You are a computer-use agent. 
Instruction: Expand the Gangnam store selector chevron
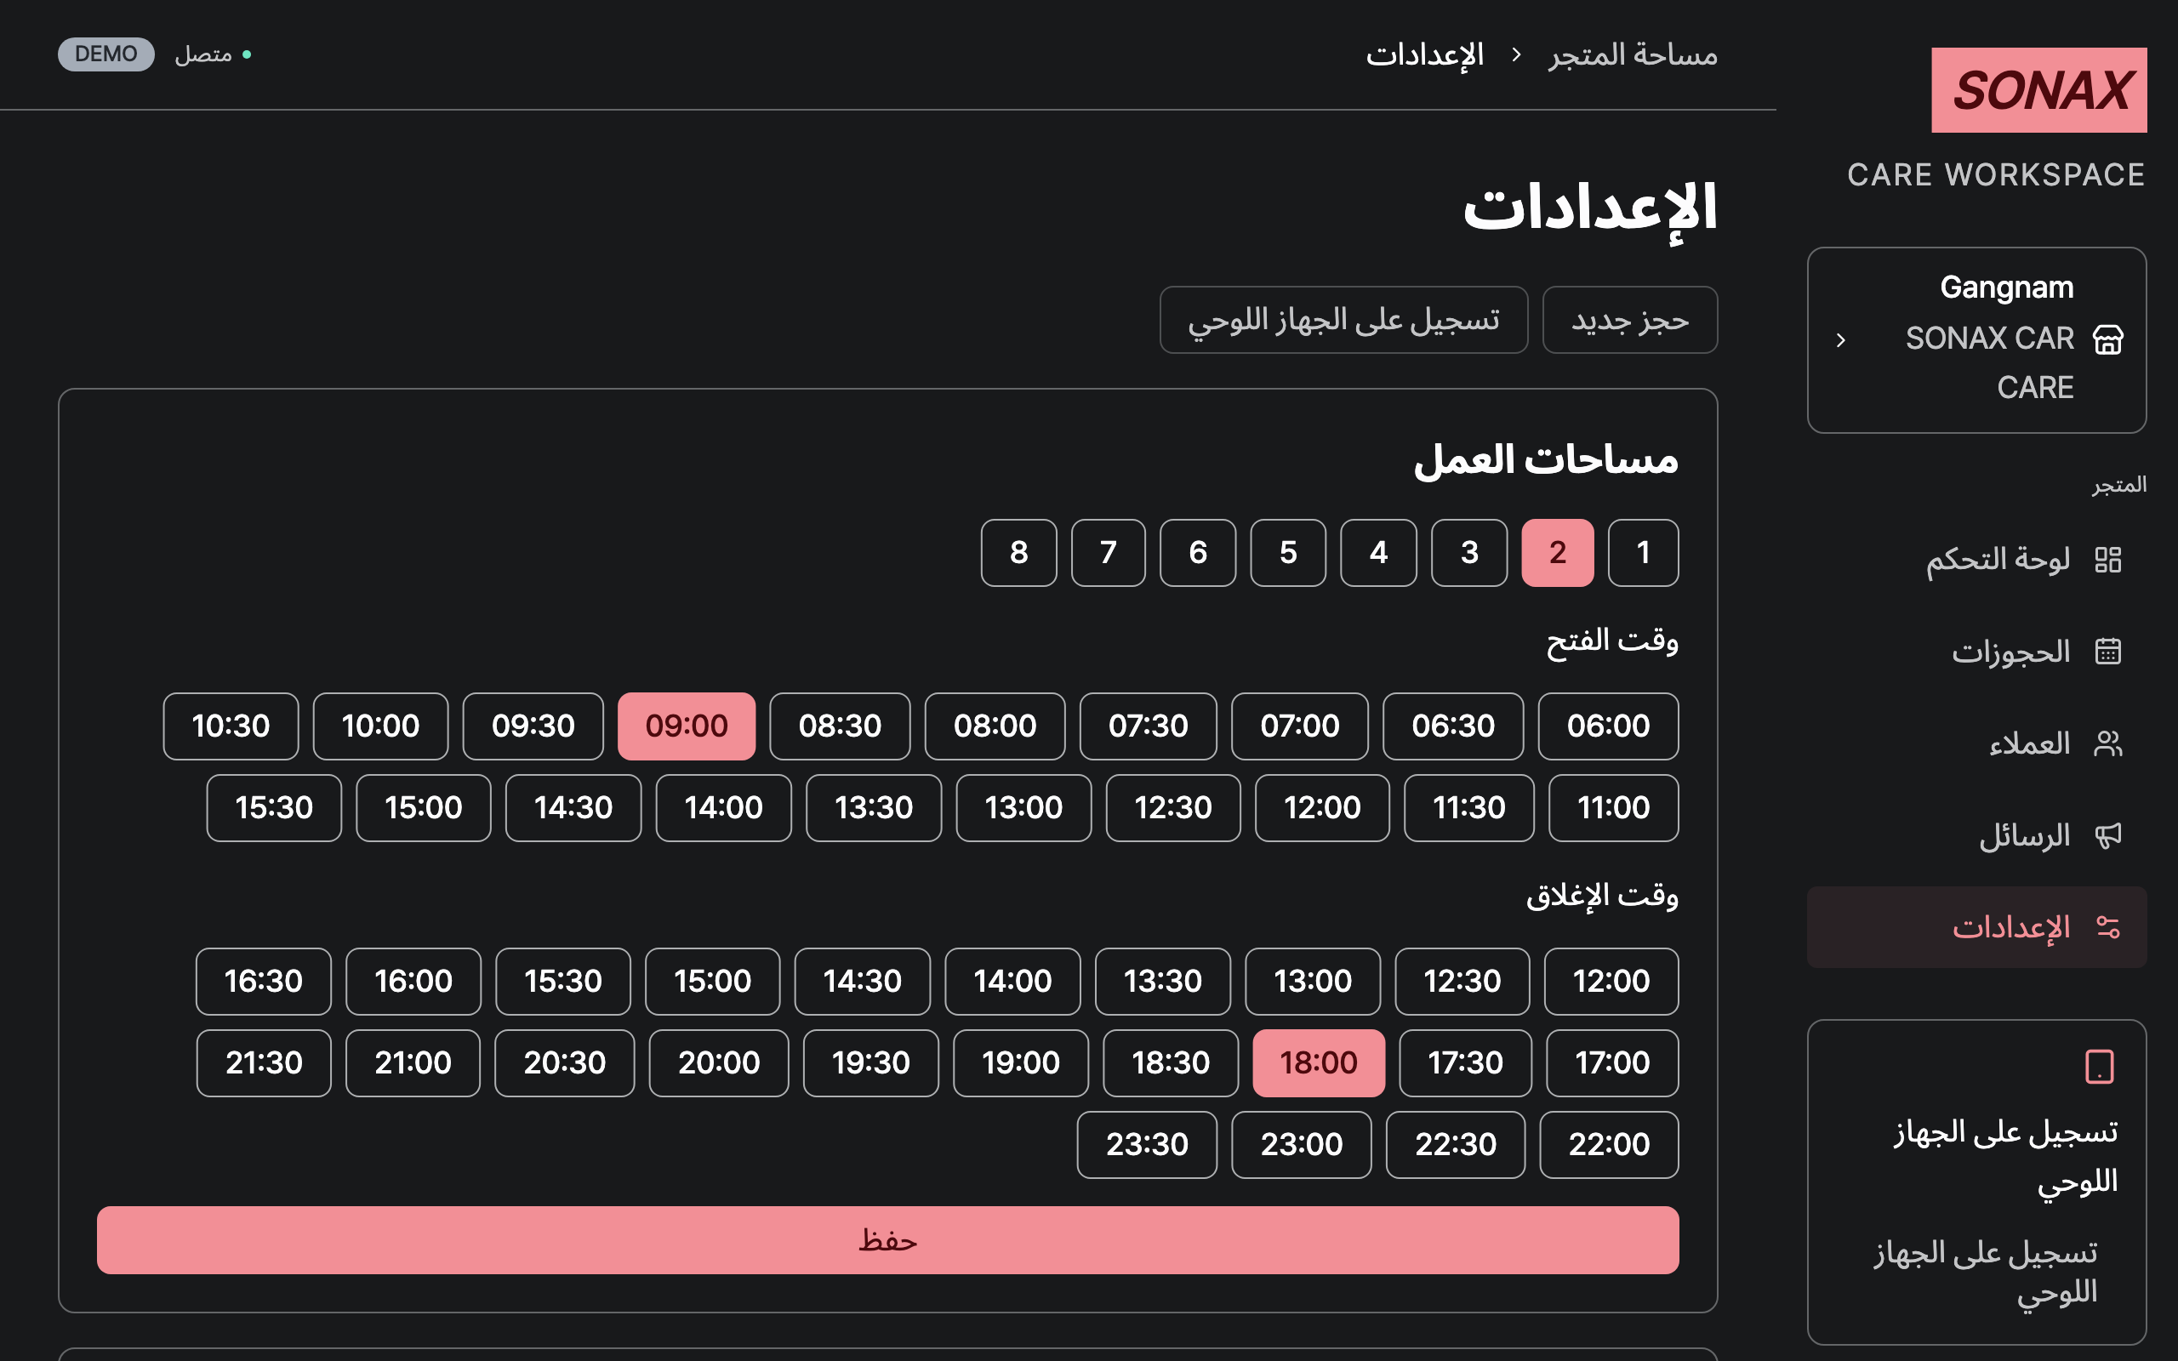point(1840,340)
